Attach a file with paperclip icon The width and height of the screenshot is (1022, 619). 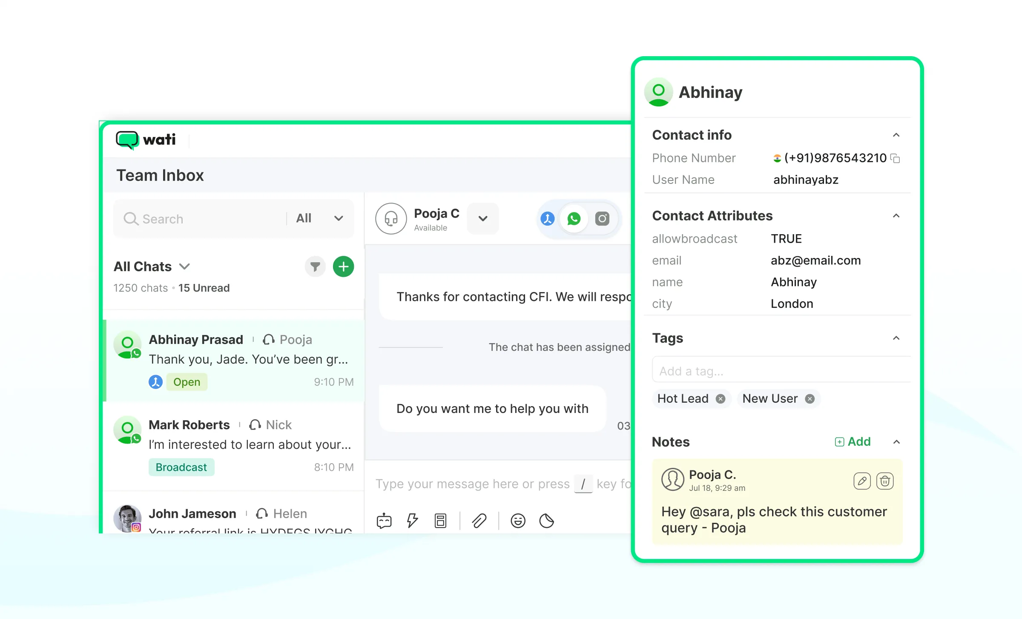pyautogui.click(x=479, y=521)
